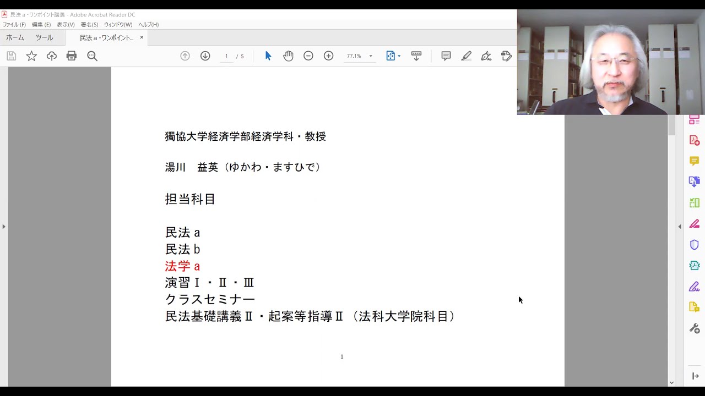Close the 民法a document tab

click(142, 37)
